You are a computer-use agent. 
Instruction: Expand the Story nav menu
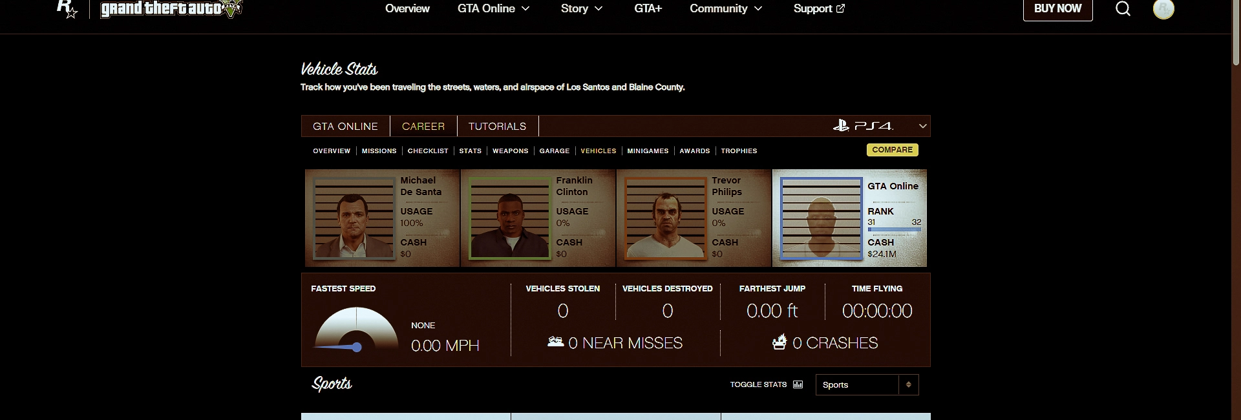[582, 8]
